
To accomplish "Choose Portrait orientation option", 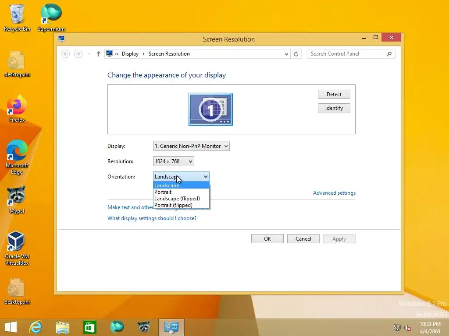I will [x=181, y=192].
